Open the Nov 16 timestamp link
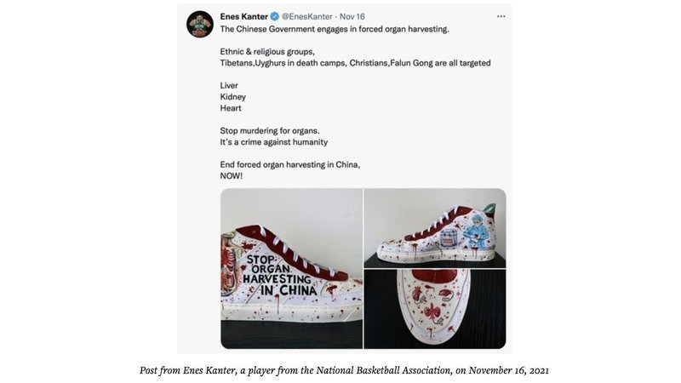681x383 pixels. [353, 16]
